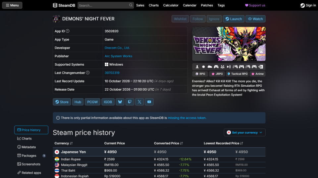Select the Charts sidebar tab
Screen dimensions: 318x178
coord(31,138)
